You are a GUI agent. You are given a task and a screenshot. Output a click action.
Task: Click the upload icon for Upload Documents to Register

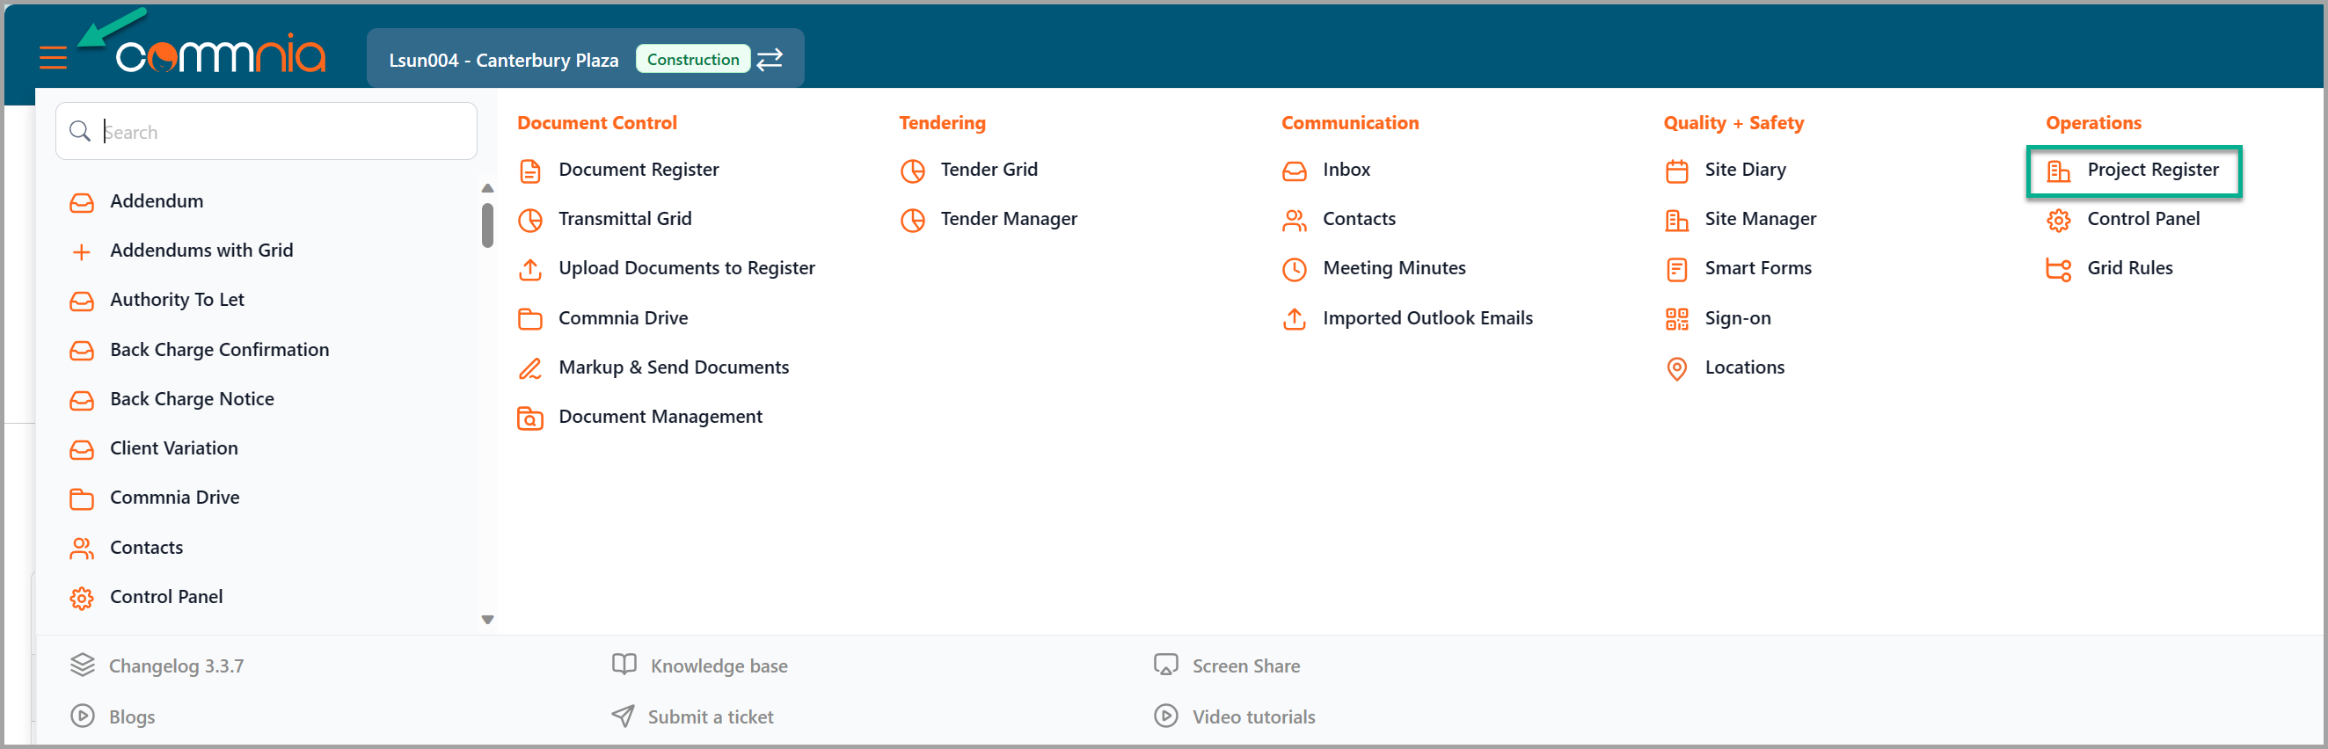[x=530, y=269]
